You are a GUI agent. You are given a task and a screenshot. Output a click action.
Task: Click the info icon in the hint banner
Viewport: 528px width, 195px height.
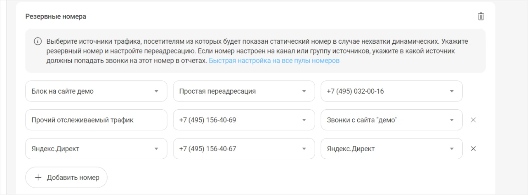coord(38,41)
